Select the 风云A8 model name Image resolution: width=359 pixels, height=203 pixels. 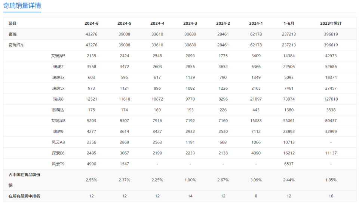[x=58, y=142]
